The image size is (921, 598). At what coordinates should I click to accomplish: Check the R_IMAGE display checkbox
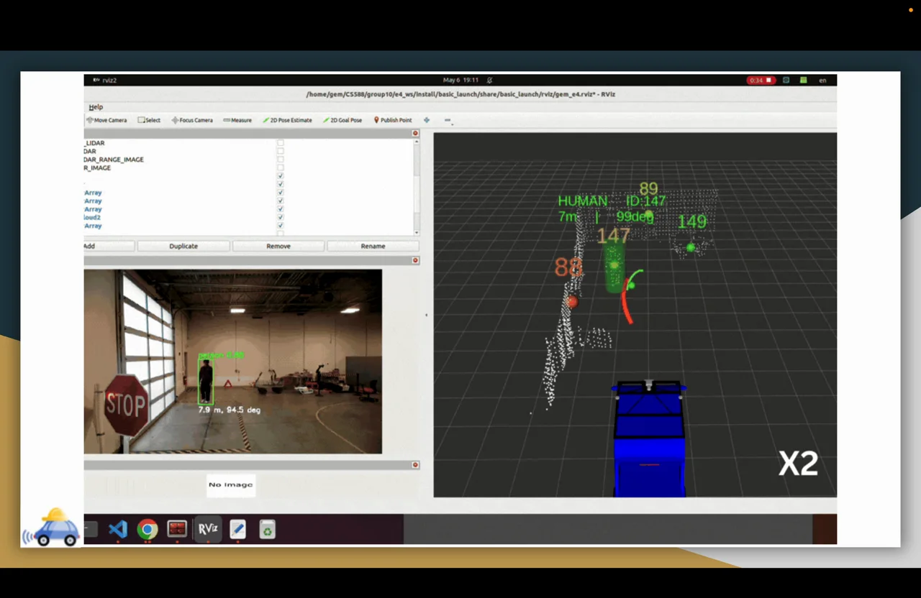click(x=281, y=167)
